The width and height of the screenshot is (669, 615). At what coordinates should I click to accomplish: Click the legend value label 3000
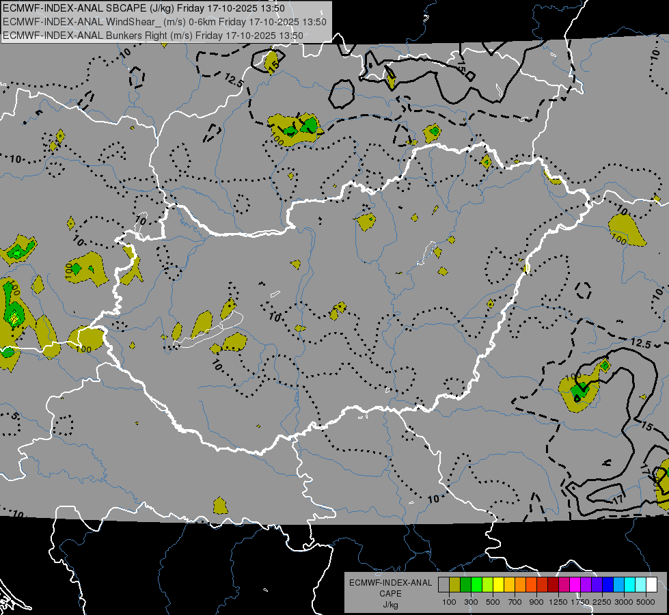coord(624,602)
